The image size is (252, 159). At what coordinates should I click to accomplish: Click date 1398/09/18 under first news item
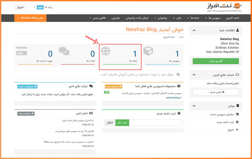[88, 125]
